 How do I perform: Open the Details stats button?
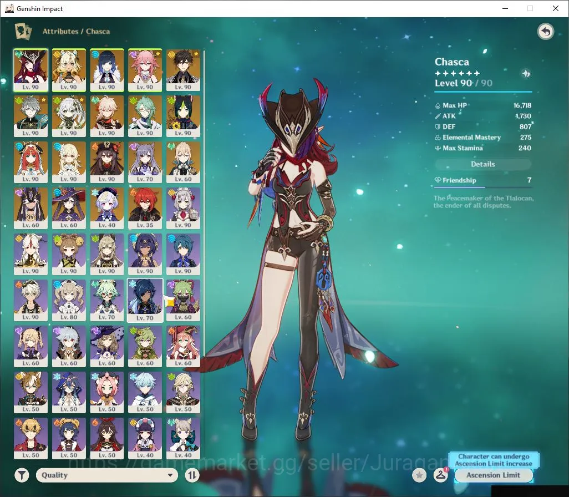[x=483, y=164]
